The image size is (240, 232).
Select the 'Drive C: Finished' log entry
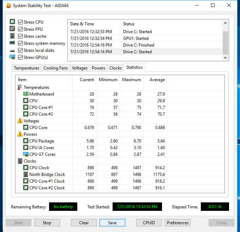click(145, 45)
